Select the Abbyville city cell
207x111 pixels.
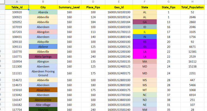point(43,42)
